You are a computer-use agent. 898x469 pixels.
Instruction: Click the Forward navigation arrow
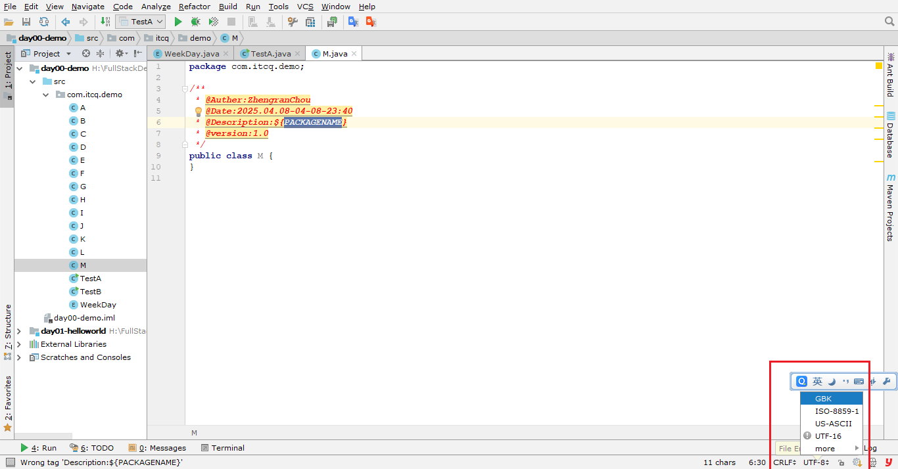coord(83,22)
